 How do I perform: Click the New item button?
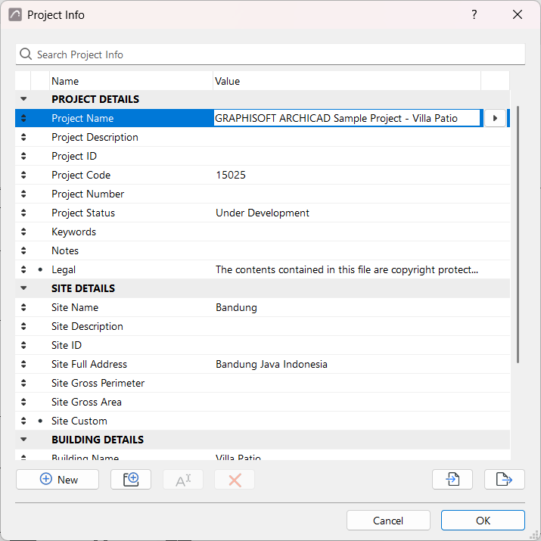[58, 479]
